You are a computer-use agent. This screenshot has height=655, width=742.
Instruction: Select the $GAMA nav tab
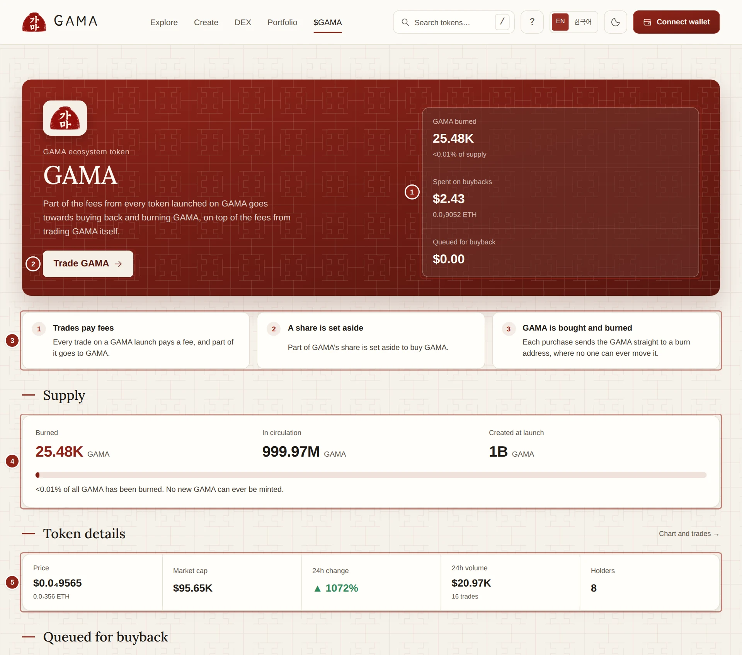click(327, 22)
